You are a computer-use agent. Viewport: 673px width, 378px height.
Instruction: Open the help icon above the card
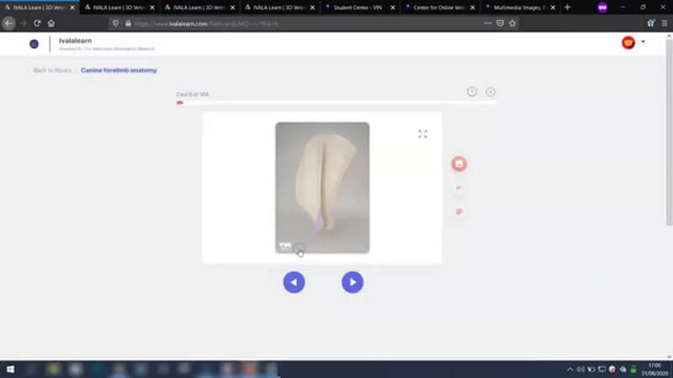pos(472,92)
